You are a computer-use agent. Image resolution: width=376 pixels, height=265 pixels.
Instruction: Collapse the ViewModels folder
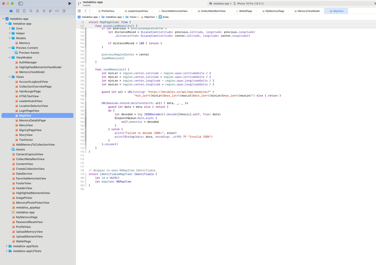click(10, 57)
